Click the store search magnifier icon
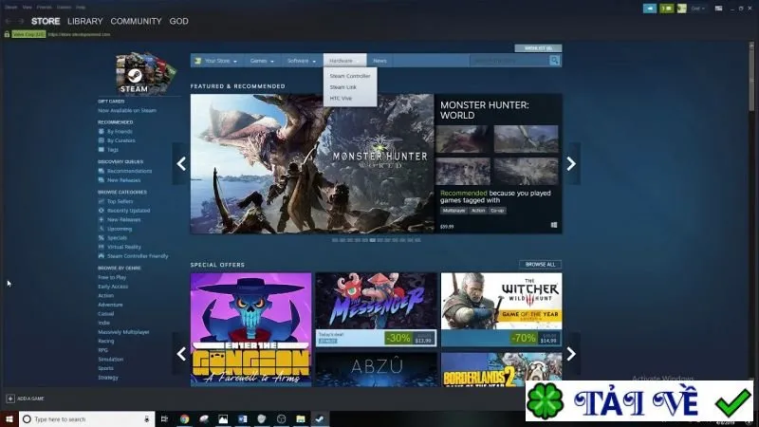Image resolution: width=759 pixels, height=427 pixels. [x=555, y=61]
